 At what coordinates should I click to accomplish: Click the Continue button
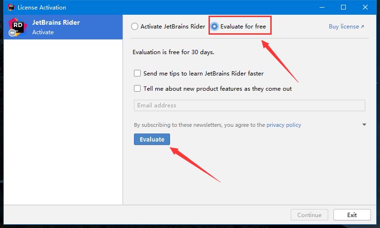point(309,215)
